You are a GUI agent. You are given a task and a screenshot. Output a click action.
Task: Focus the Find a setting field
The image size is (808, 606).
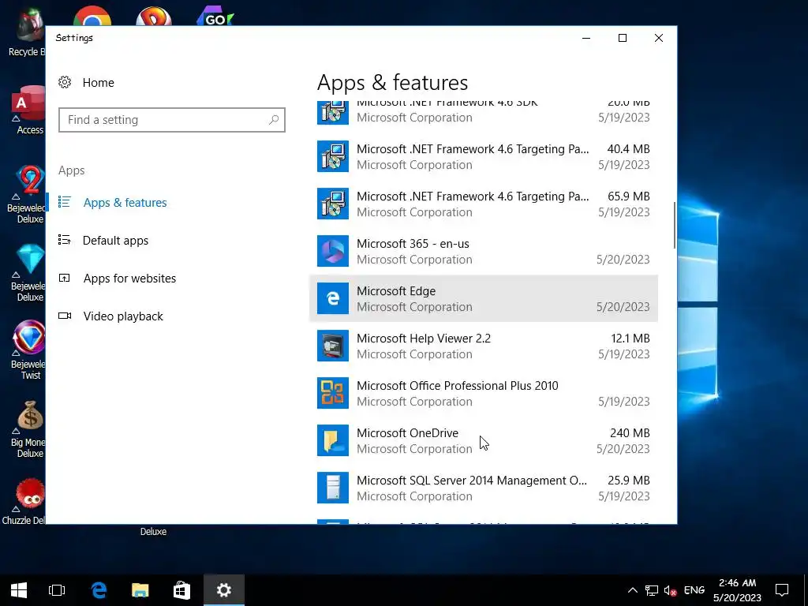(x=171, y=120)
